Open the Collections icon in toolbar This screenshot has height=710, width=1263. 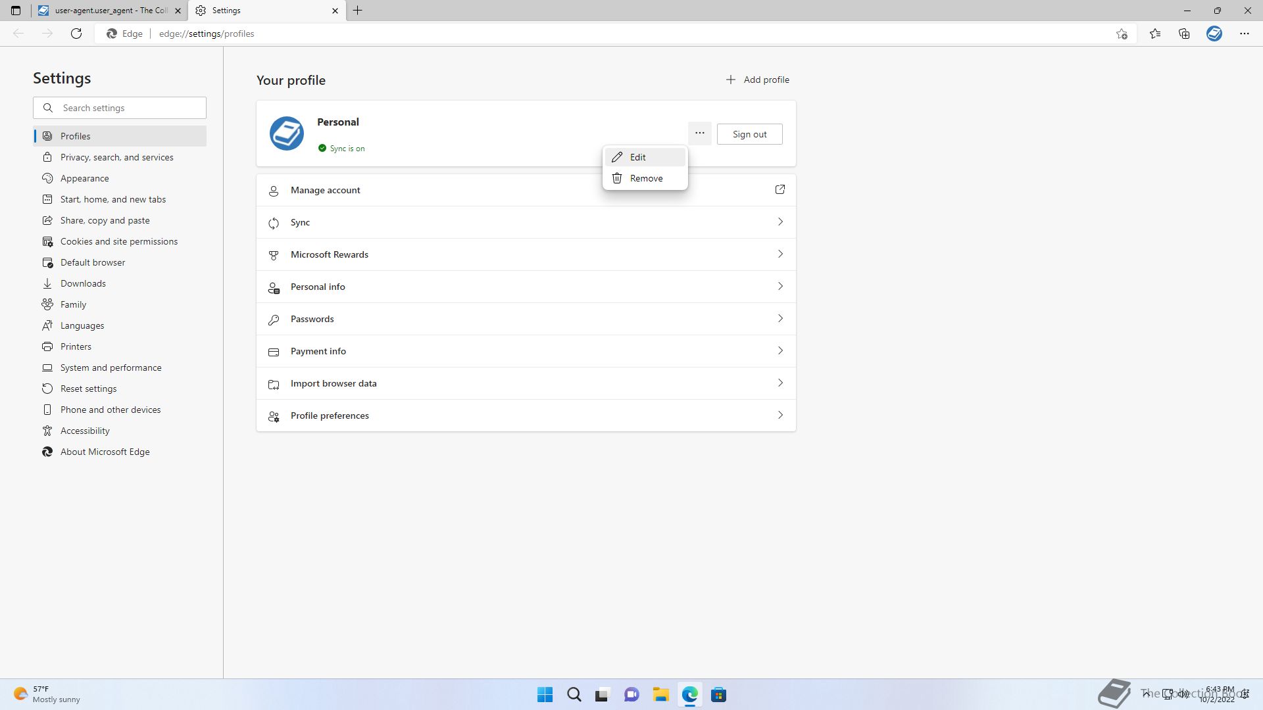coord(1184,34)
